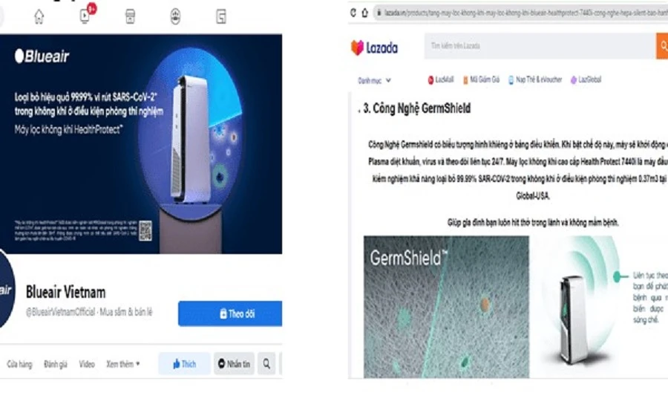Click the Nhắn tin message button
668x416 pixels.
pyautogui.click(x=235, y=363)
